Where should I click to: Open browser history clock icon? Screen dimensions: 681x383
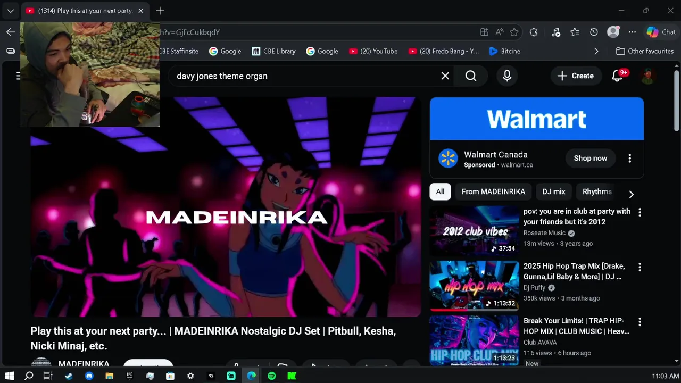(594, 32)
